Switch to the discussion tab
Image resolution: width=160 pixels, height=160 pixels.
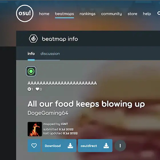tap(50, 54)
